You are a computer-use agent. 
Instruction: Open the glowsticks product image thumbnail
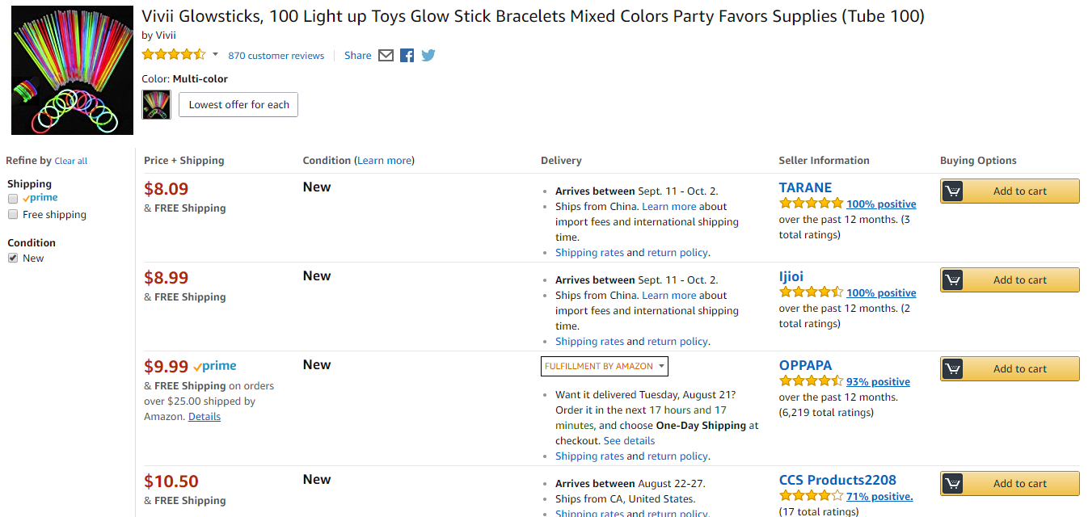73,70
